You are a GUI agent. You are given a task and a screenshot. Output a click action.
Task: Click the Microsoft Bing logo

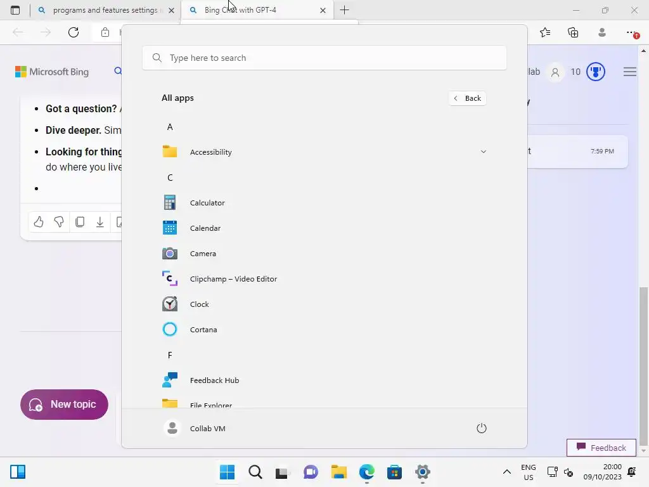click(52, 72)
